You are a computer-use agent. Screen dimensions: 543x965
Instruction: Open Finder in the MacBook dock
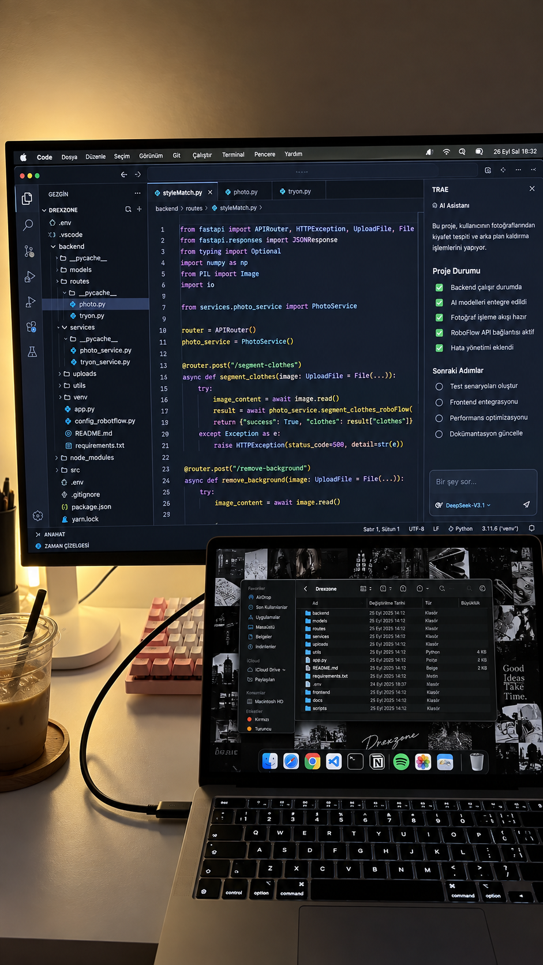(x=269, y=761)
